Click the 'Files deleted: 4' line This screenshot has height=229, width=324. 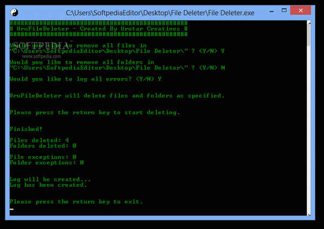coord(39,140)
